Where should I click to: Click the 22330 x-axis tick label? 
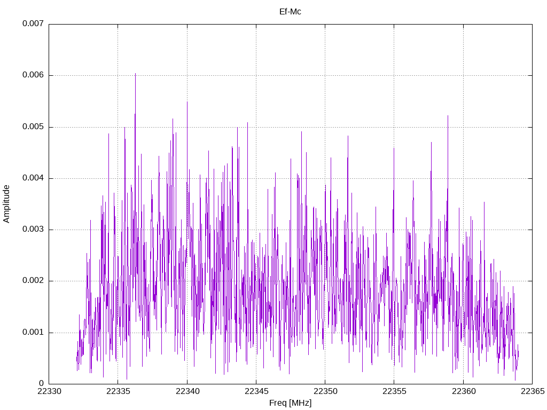(x=49, y=391)
